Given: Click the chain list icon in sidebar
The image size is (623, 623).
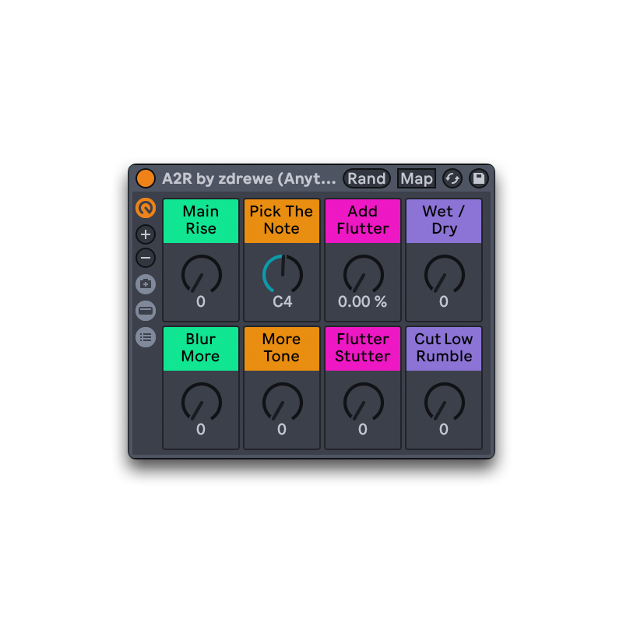Looking at the screenshot, I should click(146, 337).
